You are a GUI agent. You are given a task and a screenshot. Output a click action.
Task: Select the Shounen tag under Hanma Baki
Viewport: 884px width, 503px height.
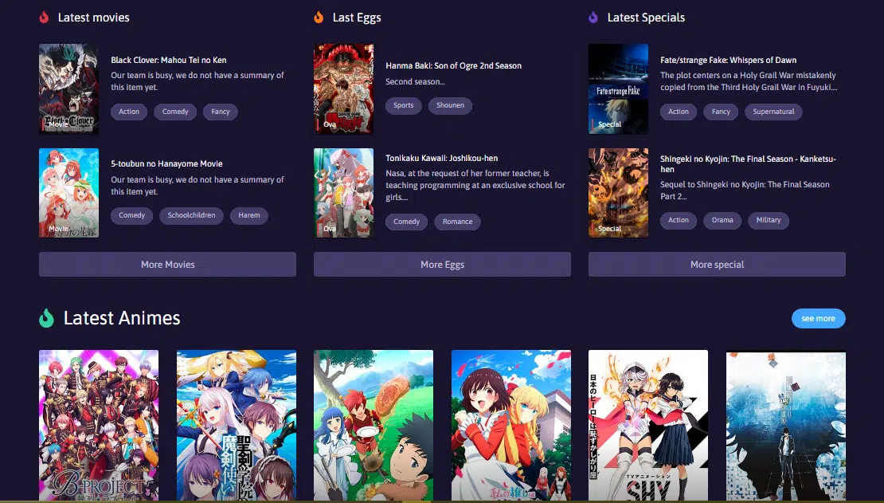click(450, 105)
